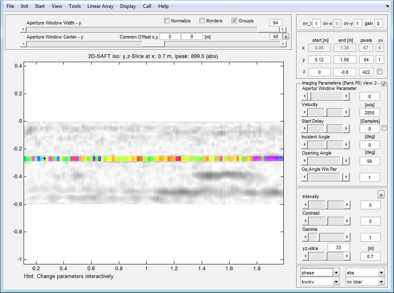Click the c button beside Aperture Center value
The width and height of the screenshot is (394, 293).
[286, 36]
